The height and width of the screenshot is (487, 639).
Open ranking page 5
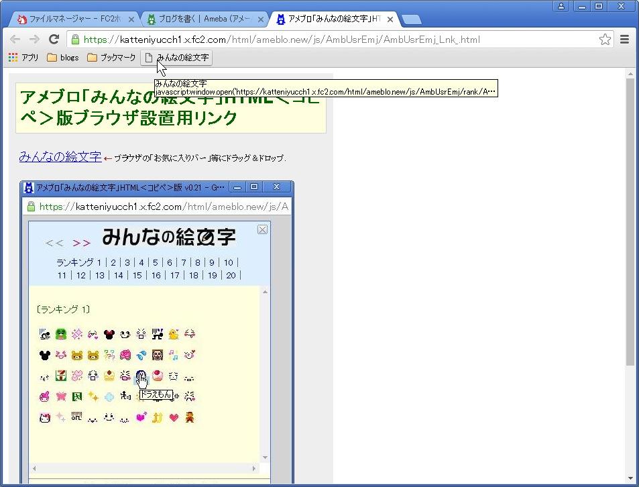coord(156,262)
